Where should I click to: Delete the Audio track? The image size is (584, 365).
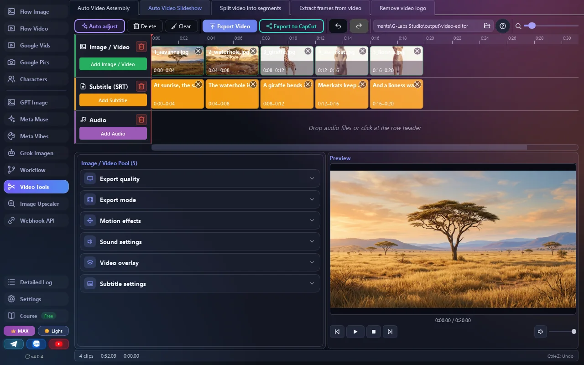pos(141,120)
